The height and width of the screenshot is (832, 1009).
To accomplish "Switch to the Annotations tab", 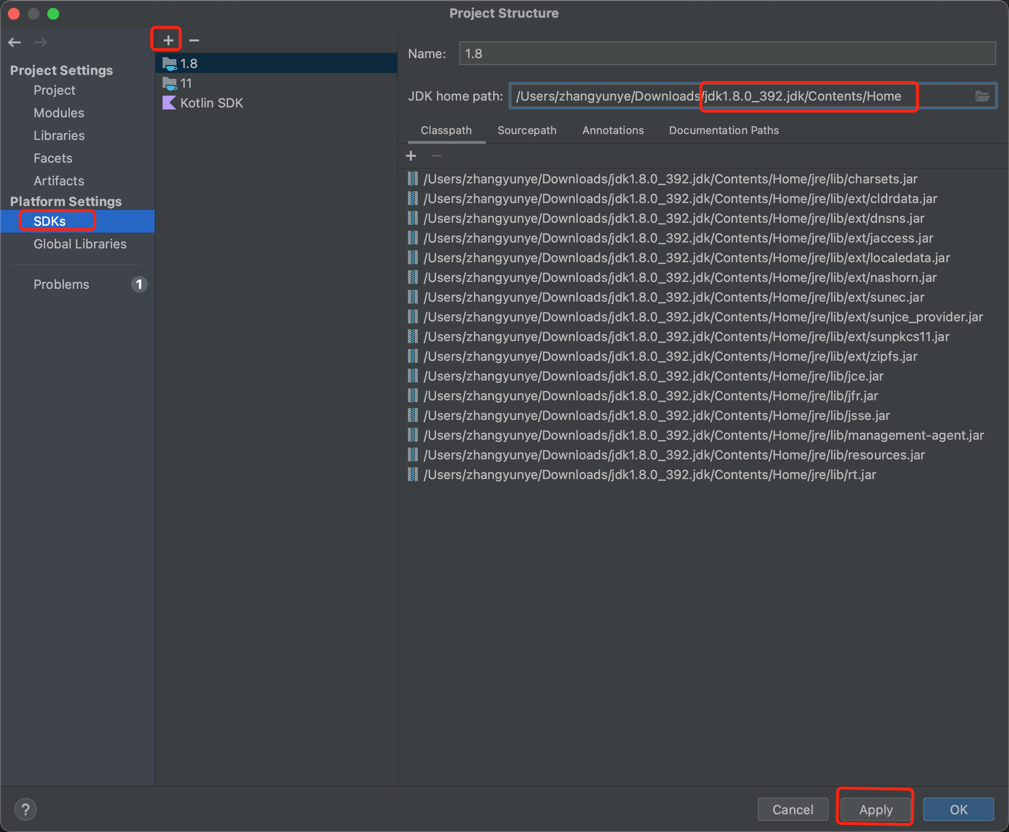I will pyautogui.click(x=613, y=130).
